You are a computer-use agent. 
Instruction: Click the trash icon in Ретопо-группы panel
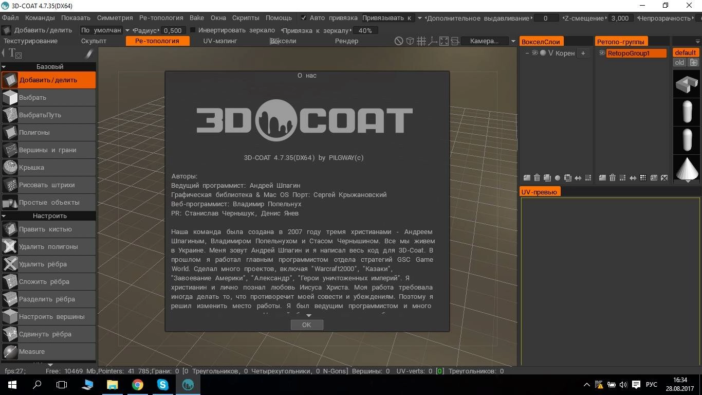click(613, 178)
